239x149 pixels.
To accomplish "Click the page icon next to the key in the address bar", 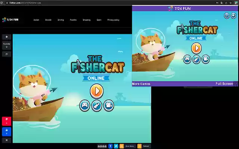I will click(221, 3).
